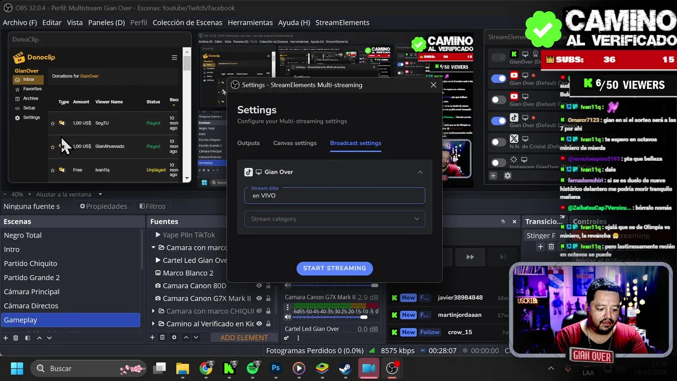This screenshot has width=677, height=381.
Task: Add a transition with plus icon
Action: (540, 247)
